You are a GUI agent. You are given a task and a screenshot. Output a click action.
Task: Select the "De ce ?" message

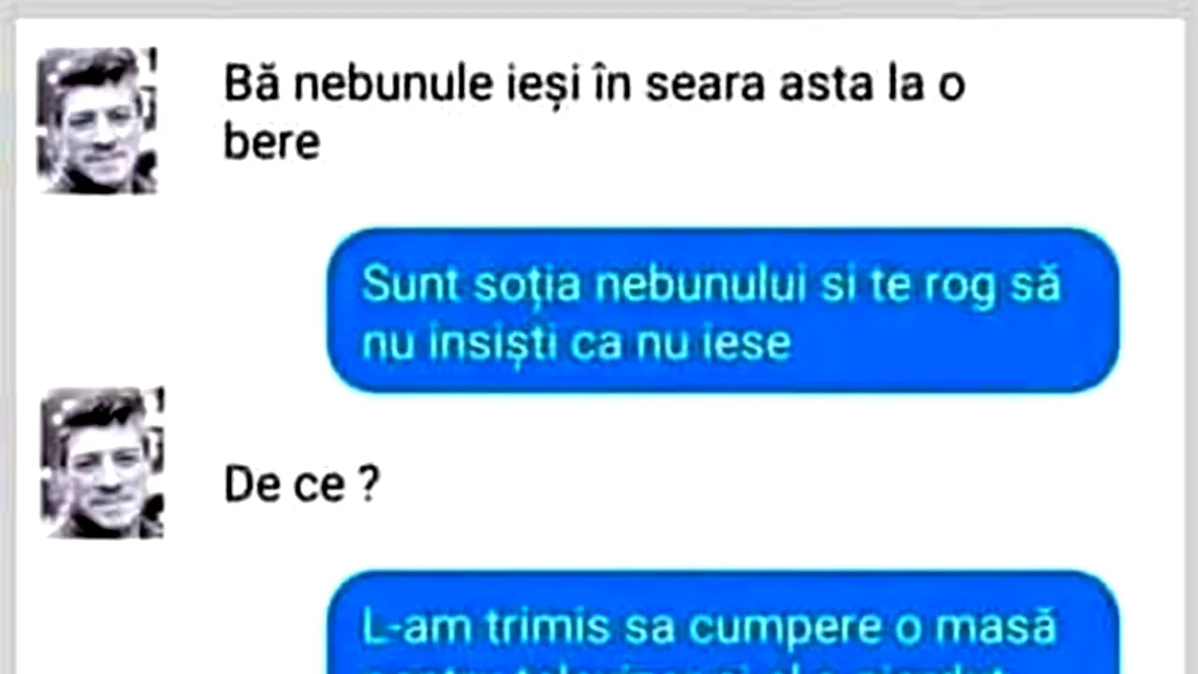tap(301, 486)
